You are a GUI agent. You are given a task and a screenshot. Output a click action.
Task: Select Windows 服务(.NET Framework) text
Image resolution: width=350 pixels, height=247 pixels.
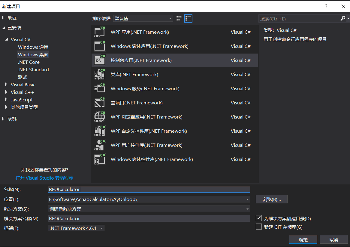click(x=145, y=88)
